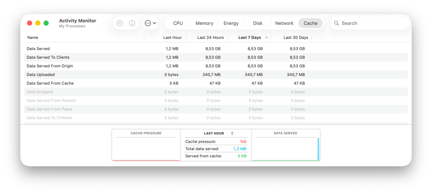Minimize window with the yellow button
This screenshot has width=432, height=193.
(x=38, y=23)
